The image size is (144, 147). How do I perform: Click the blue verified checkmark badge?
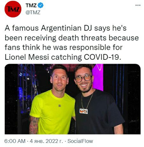(41, 5)
